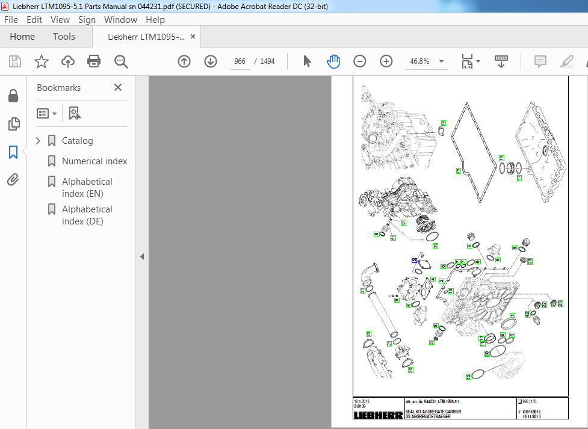Jump to Alphabetical index (EN) bookmark

(87, 188)
